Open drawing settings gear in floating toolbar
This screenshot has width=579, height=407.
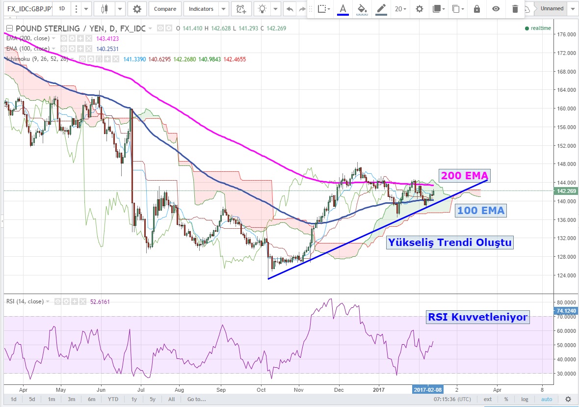click(419, 9)
